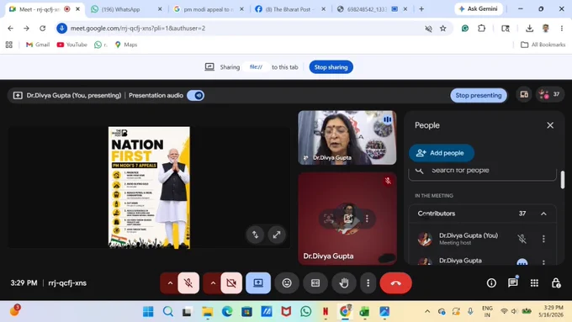
Task: Turn on camera in call controls
Action: click(x=231, y=283)
